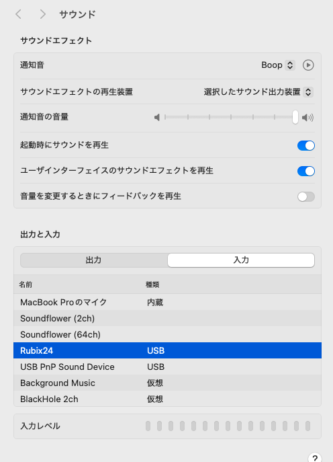The height and width of the screenshot is (462, 333).
Task: Click USB type of Rubix24
Action: click(x=156, y=350)
